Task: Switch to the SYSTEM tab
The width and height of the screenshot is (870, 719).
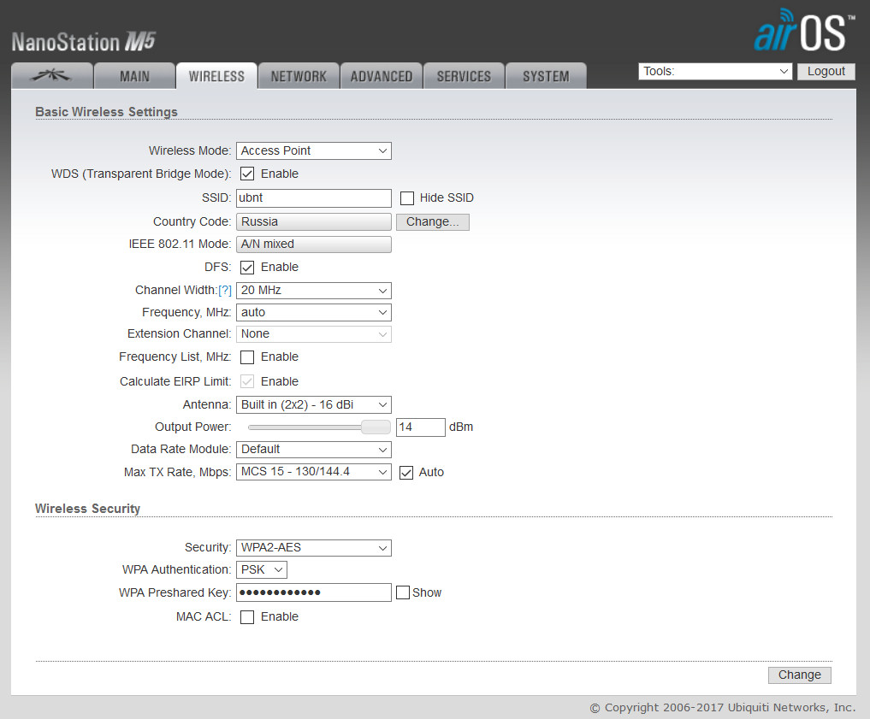Action: tap(546, 76)
